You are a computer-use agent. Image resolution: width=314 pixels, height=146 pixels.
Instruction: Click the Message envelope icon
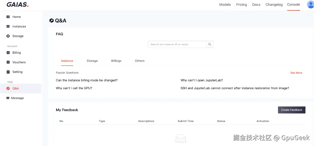[x=8, y=98]
